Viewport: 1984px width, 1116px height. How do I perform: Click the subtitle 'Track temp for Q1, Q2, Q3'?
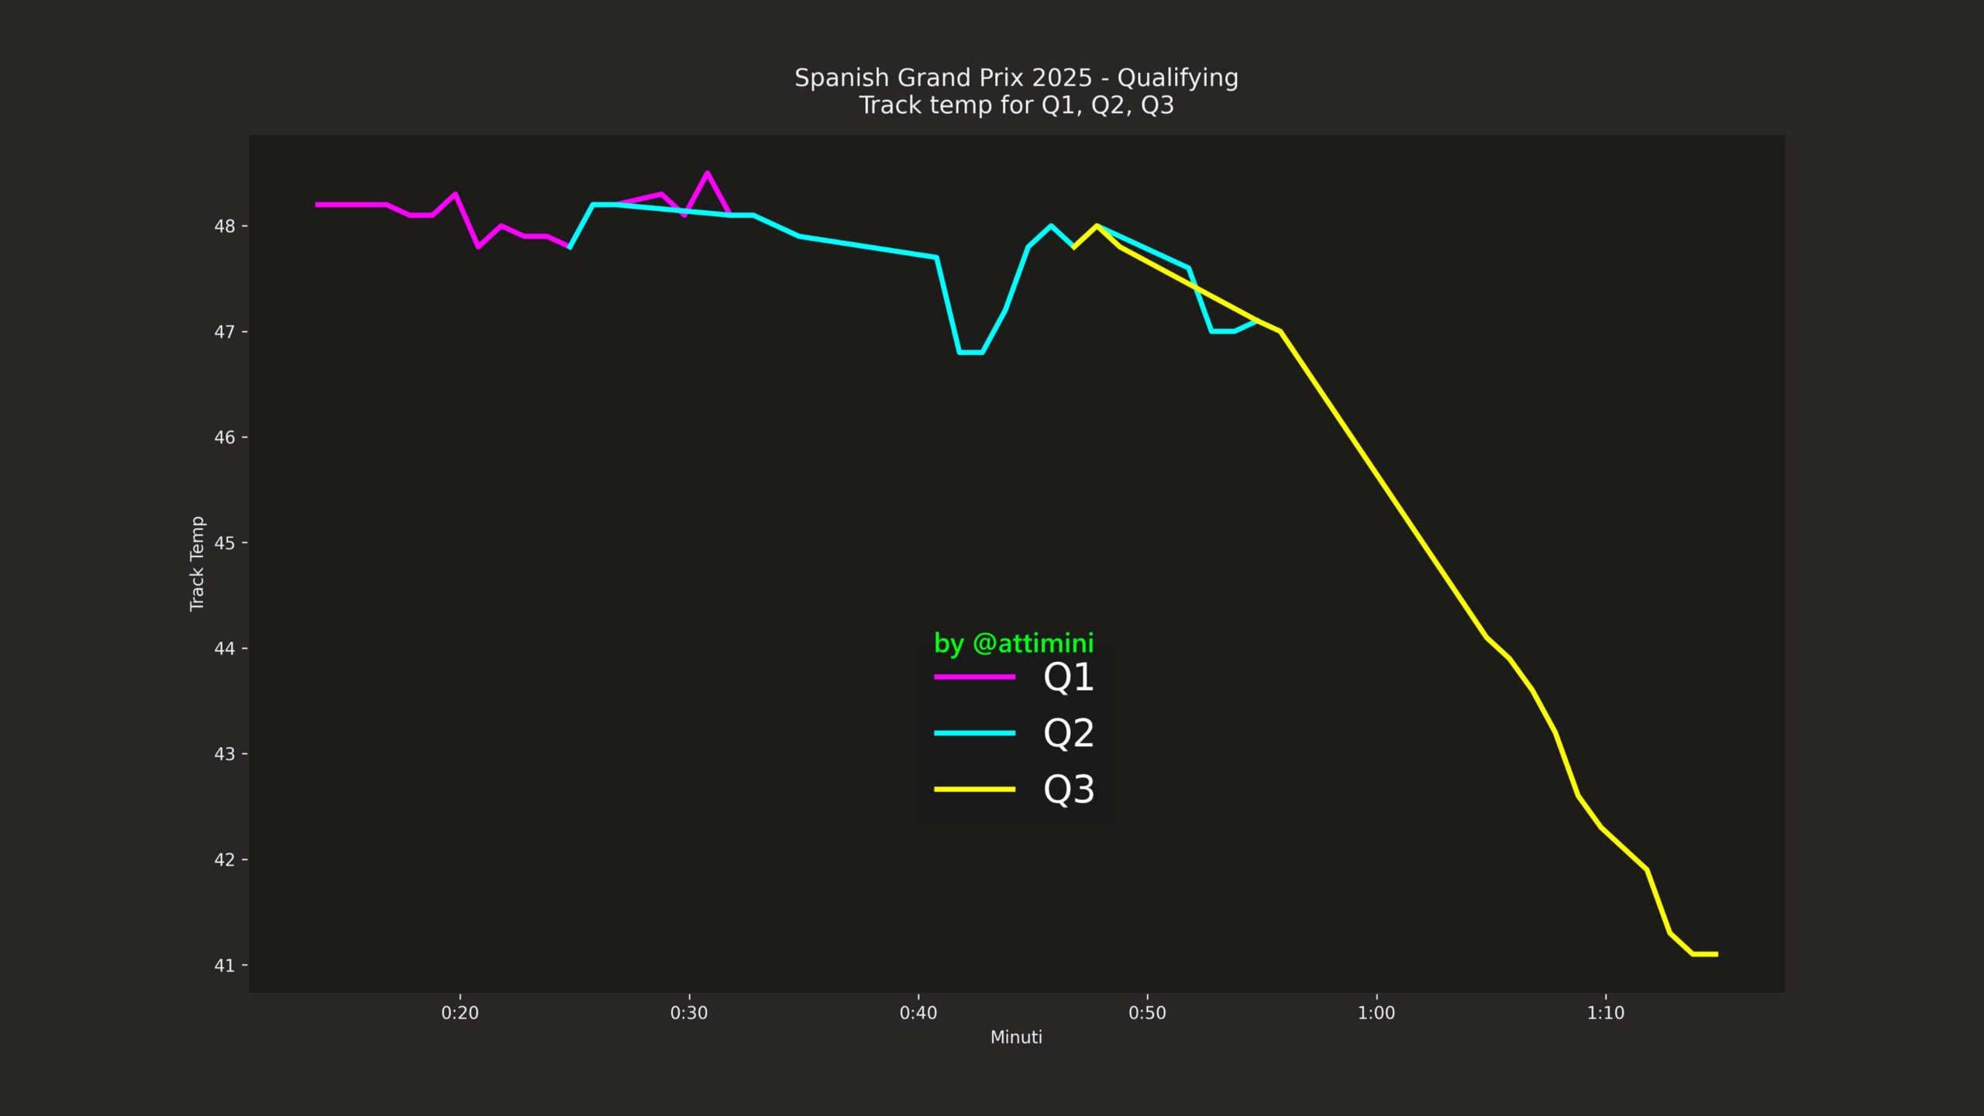[x=1016, y=105]
